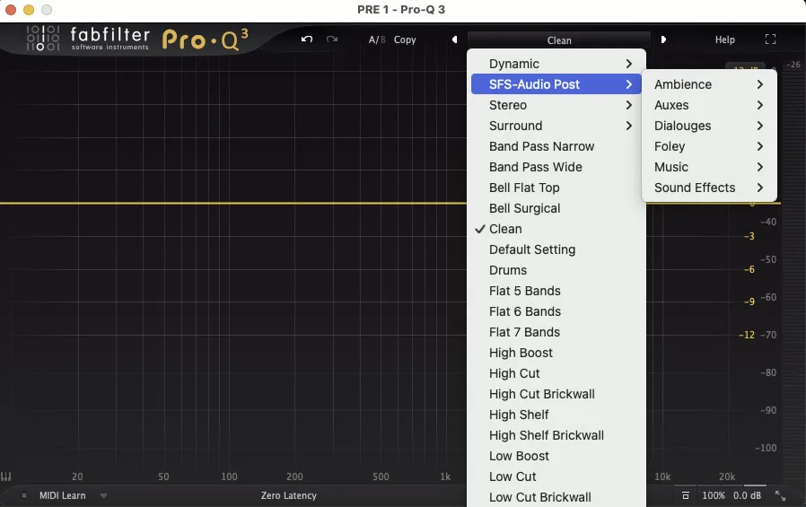This screenshot has height=507, width=806.
Task: Go to the previous preset arrow
Action: pyautogui.click(x=454, y=39)
